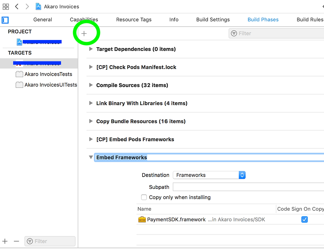The height and width of the screenshot is (250, 324).
Task: Select the Build Phases tab
Action: click(x=263, y=20)
